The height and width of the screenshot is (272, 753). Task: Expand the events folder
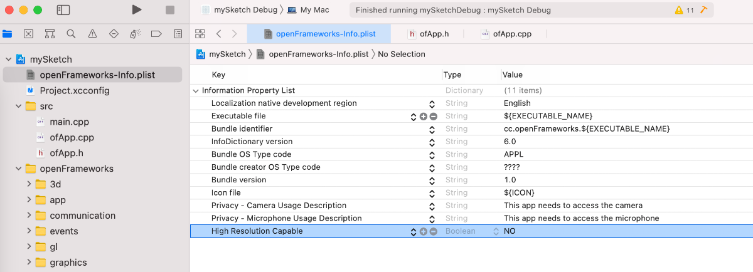(x=29, y=231)
